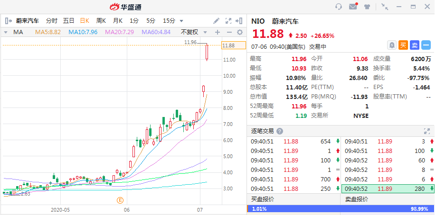Click the 卖盘报价 ask quotes header
The width and height of the screenshot is (436, 215).
coord(357,199)
